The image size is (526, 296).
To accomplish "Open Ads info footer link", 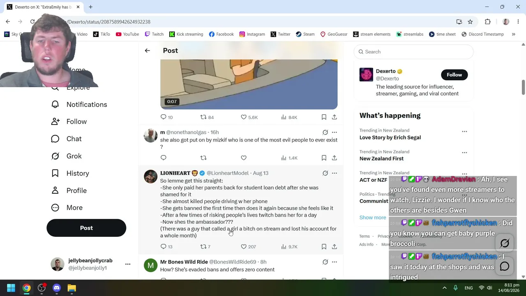I will pyautogui.click(x=366, y=244).
